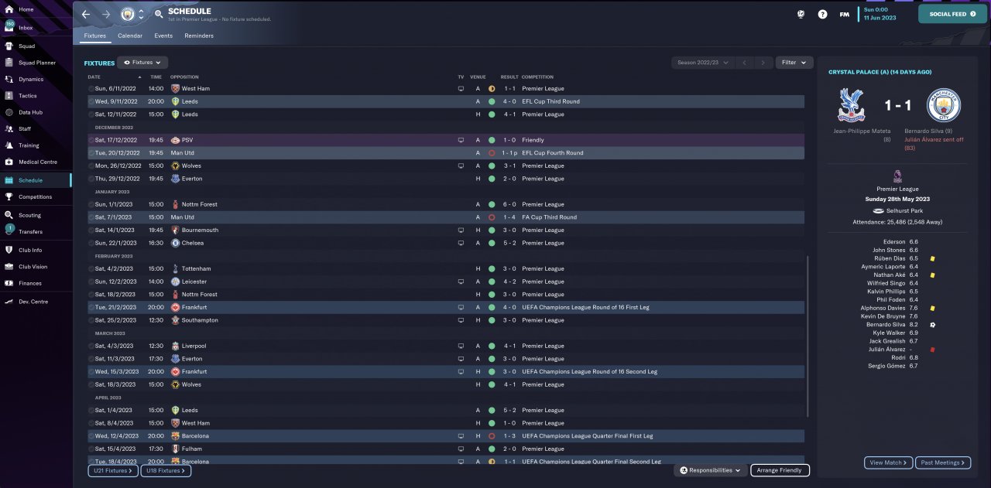Open the Filter dropdown
991x488 pixels.
tap(794, 63)
